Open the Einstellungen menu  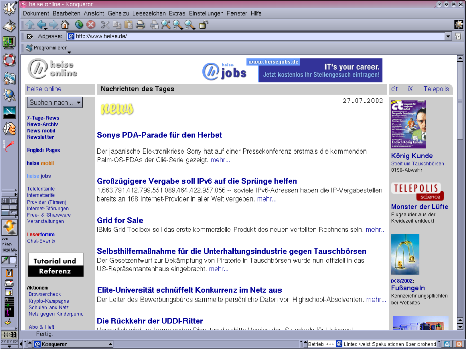(206, 13)
